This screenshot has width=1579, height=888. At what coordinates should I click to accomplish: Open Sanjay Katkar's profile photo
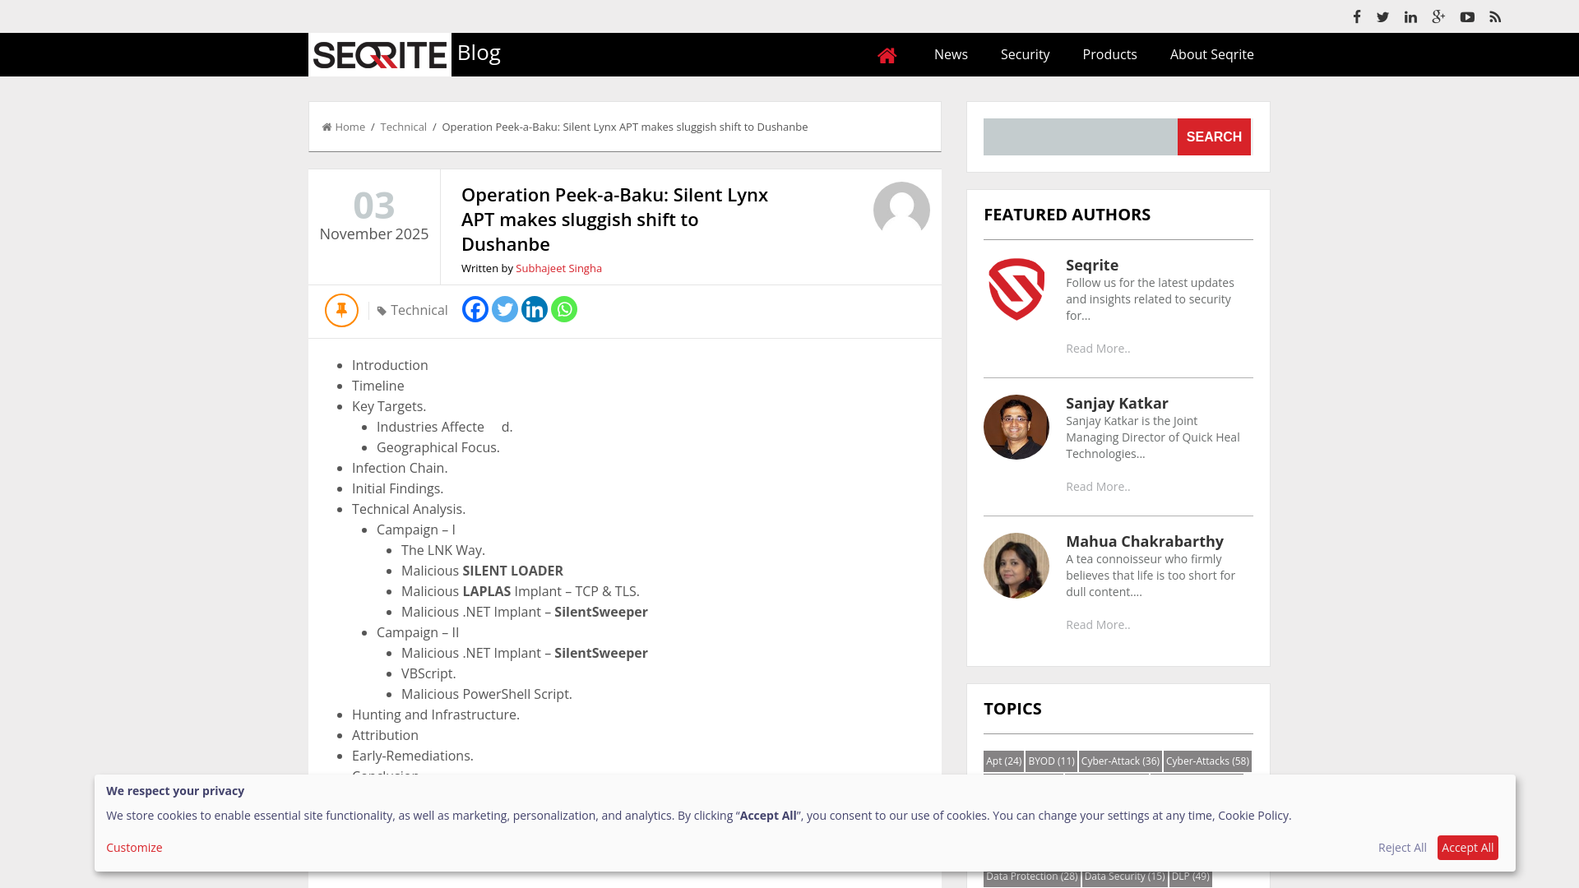pyautogui.click(x=1016, y=427)
